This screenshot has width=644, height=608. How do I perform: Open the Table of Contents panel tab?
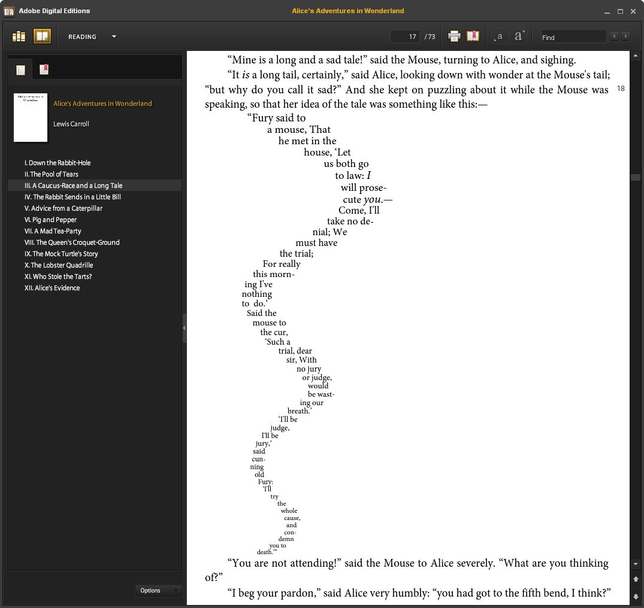click(20, 70)
